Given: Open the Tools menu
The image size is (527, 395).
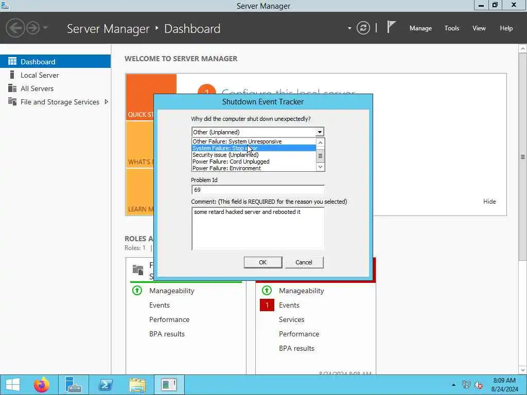Looking at the screenshot, I should click(452, 28).
